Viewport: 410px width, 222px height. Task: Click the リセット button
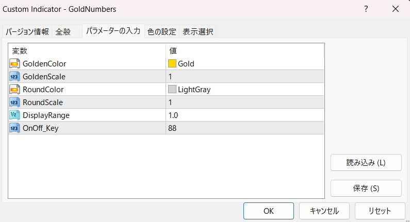380,211
